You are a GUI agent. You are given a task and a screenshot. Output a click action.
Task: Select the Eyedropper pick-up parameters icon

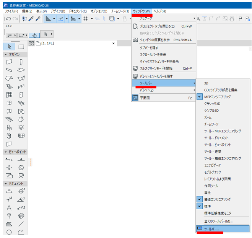(31, 19)
